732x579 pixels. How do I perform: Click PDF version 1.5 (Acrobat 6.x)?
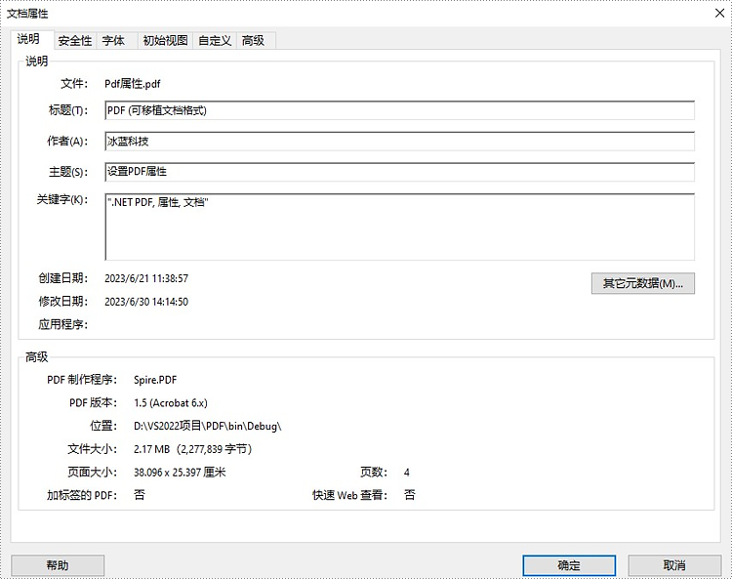(171, 403)
